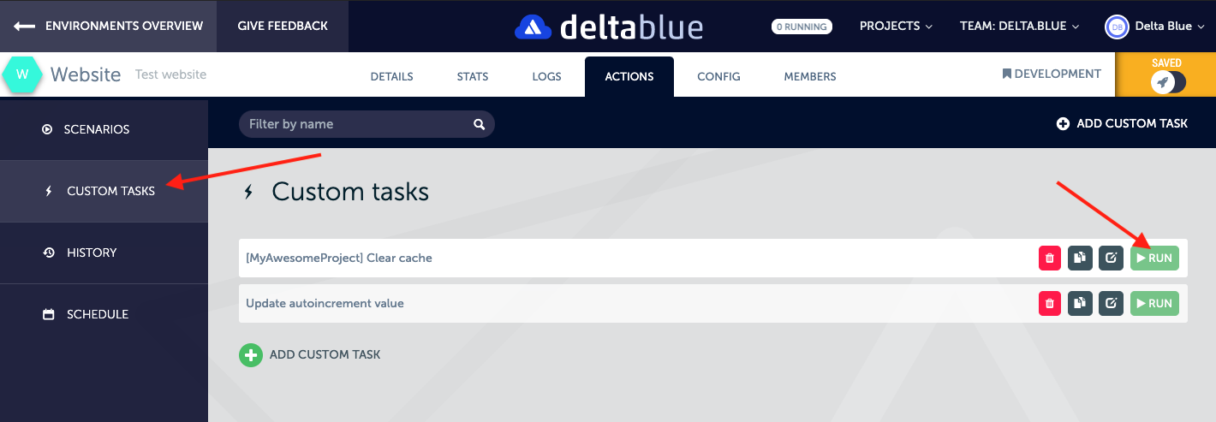Screen dimensions: 1216x422
Task: Open the Config tab
Action: (718, 76)
